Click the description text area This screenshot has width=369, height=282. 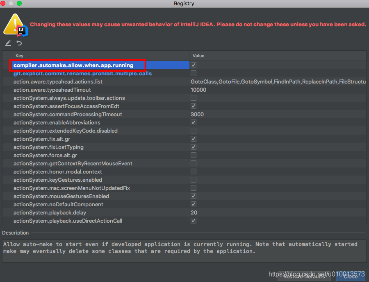click(x=184, y=251)
